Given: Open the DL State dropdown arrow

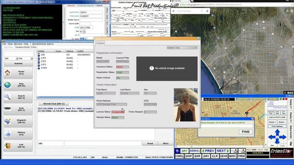Looking at the screenshot, I should tap(86, 39).
